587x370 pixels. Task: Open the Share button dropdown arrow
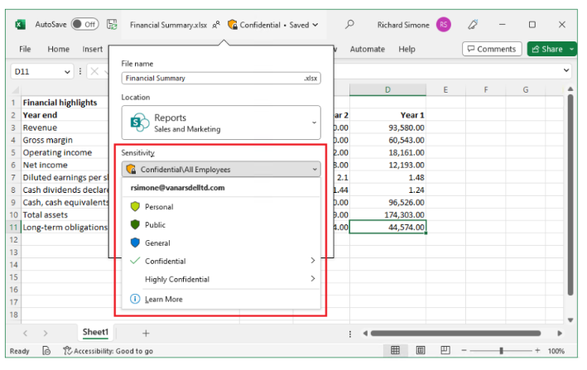click(571, 49)
